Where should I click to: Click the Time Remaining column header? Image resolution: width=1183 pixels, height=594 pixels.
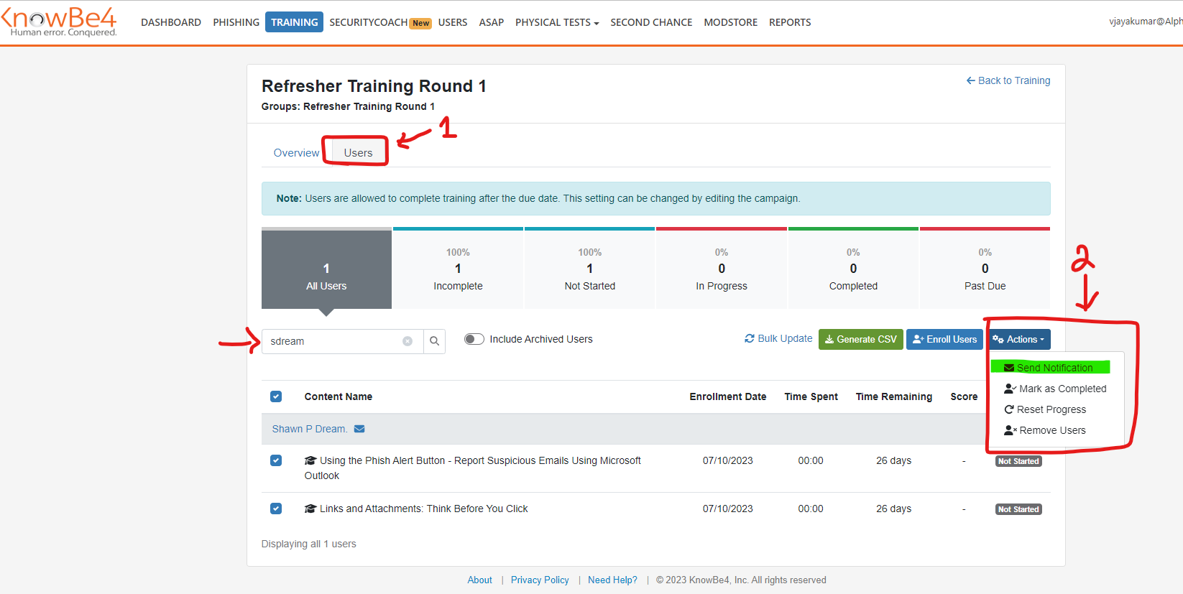894,396
